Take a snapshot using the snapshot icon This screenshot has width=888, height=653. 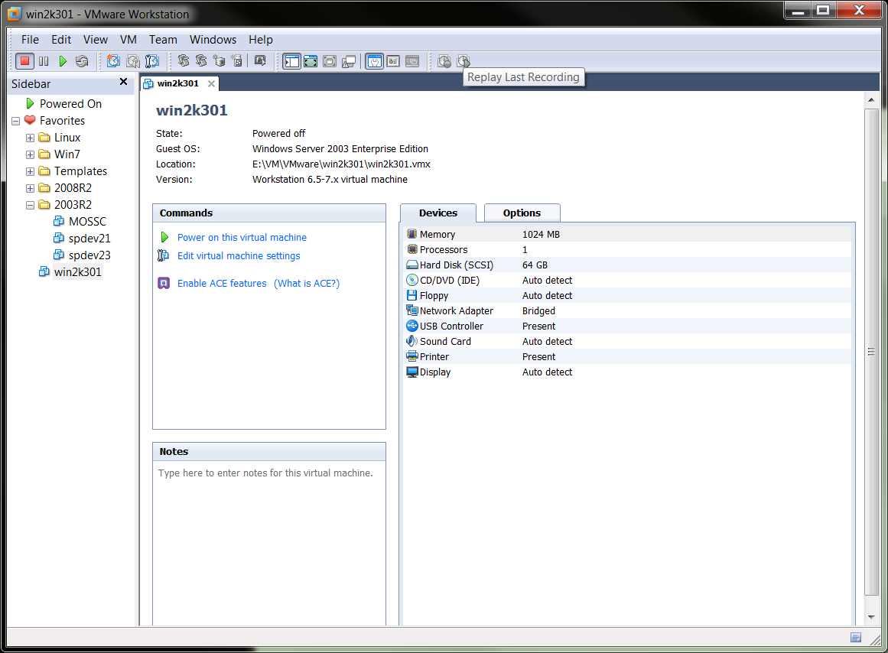tap(113, 61)
